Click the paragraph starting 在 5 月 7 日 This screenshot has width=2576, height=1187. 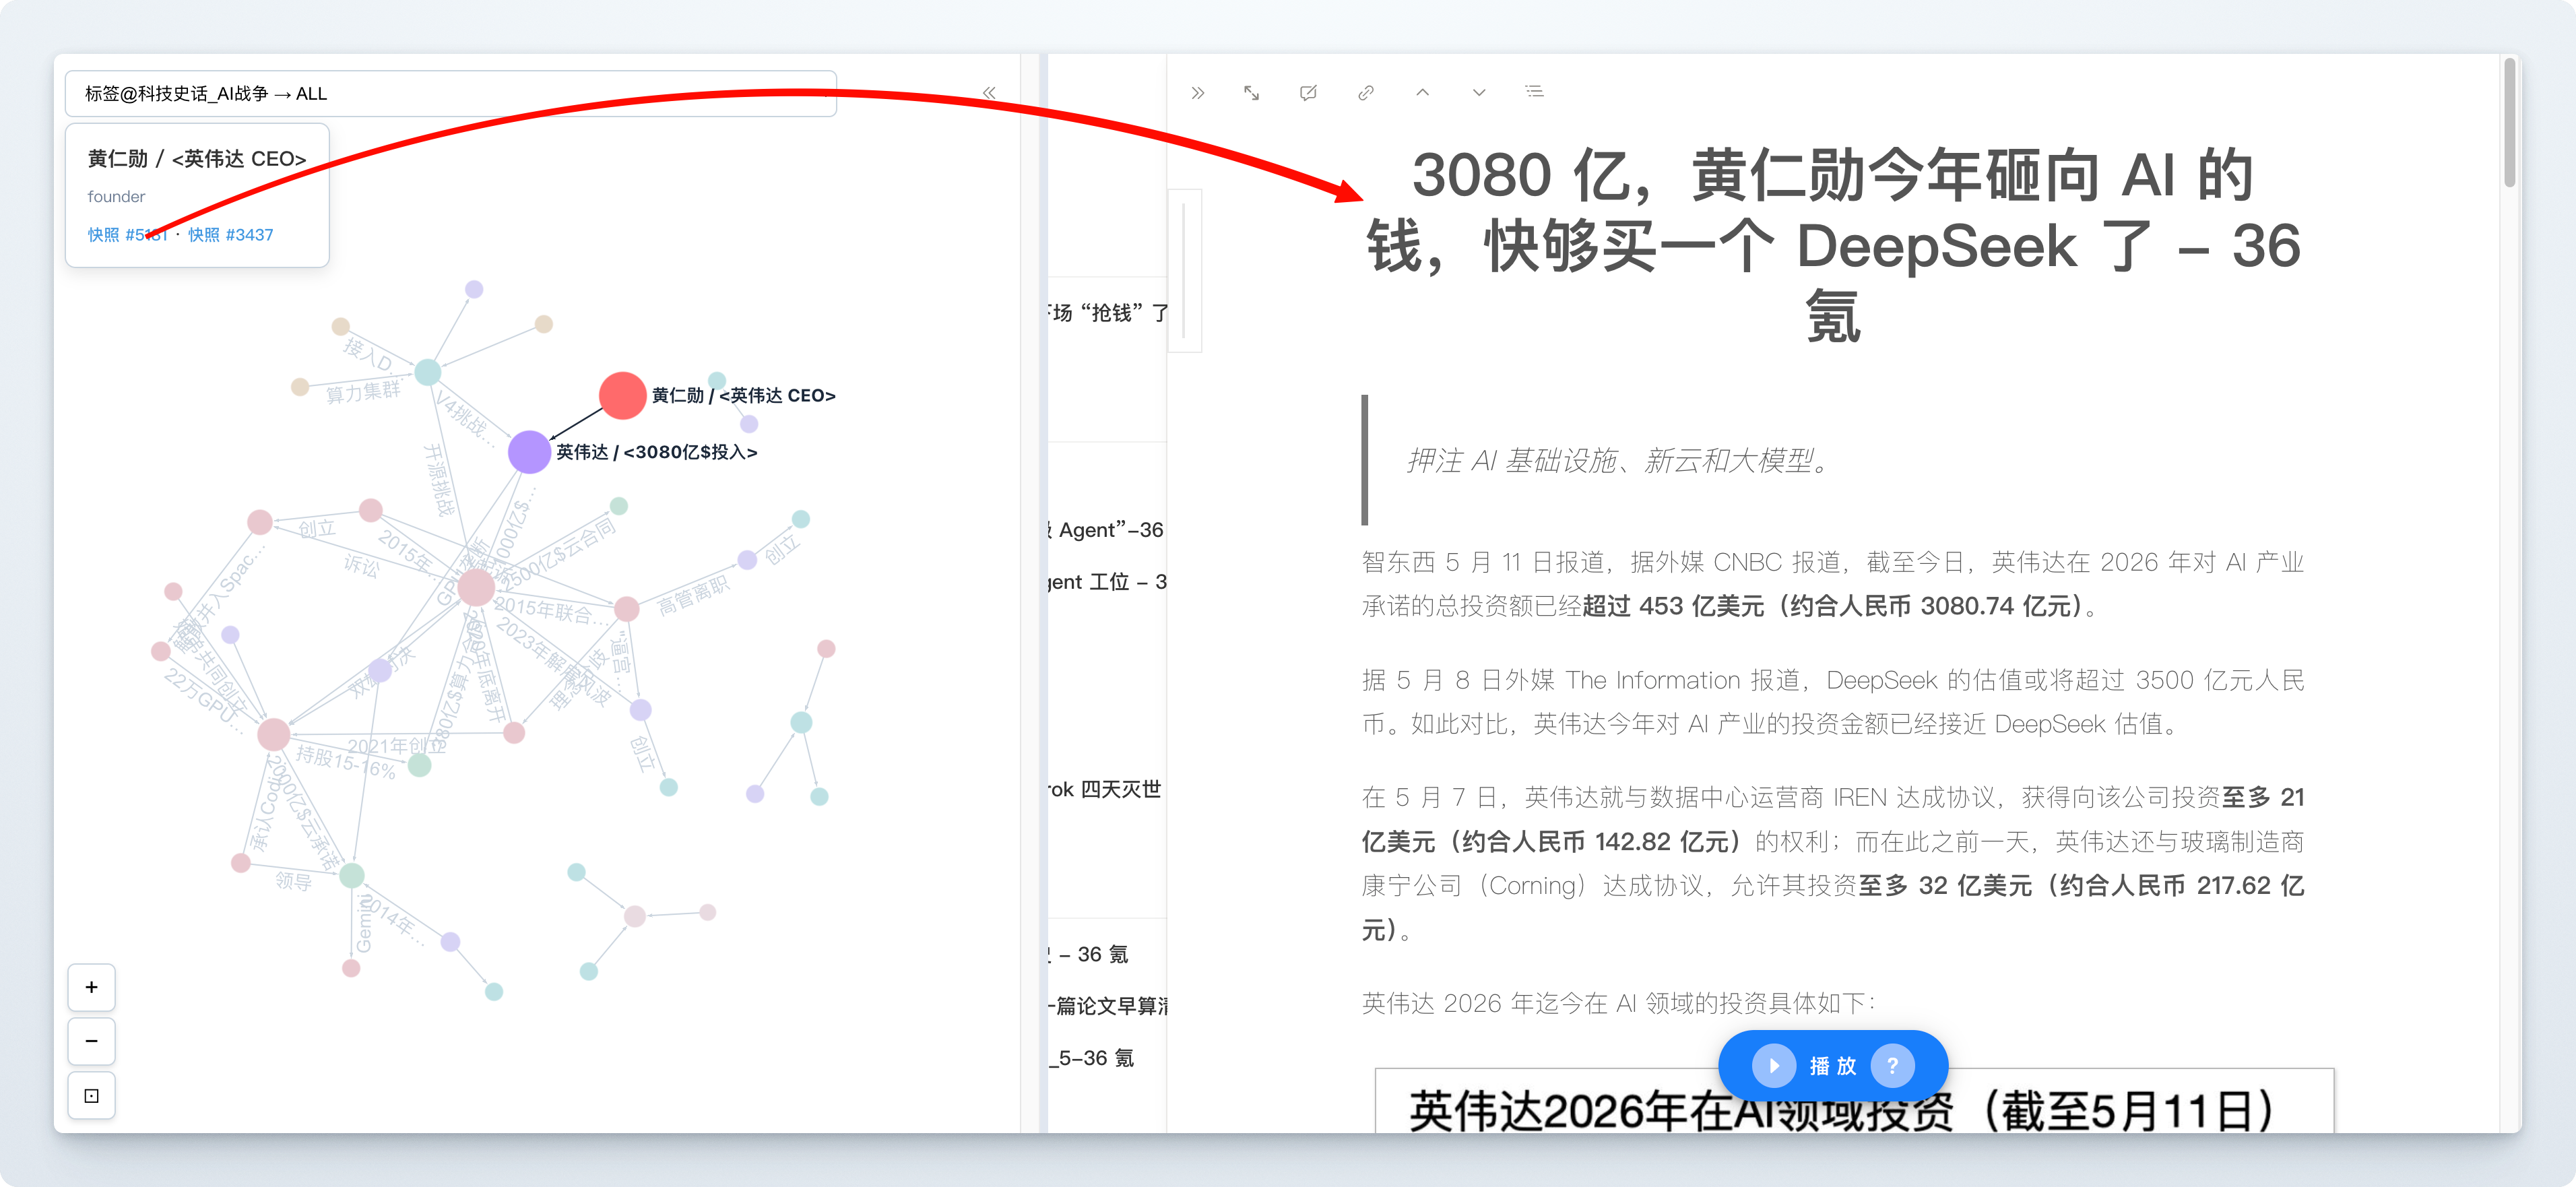[1833, 864]
